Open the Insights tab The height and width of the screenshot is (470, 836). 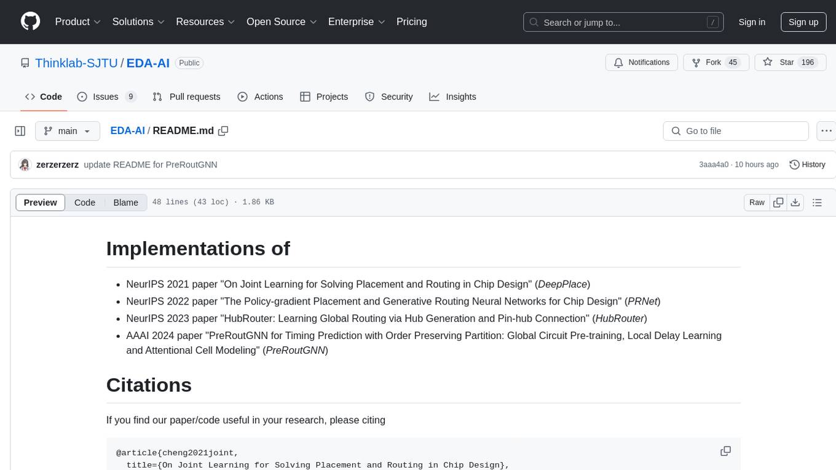452,97
